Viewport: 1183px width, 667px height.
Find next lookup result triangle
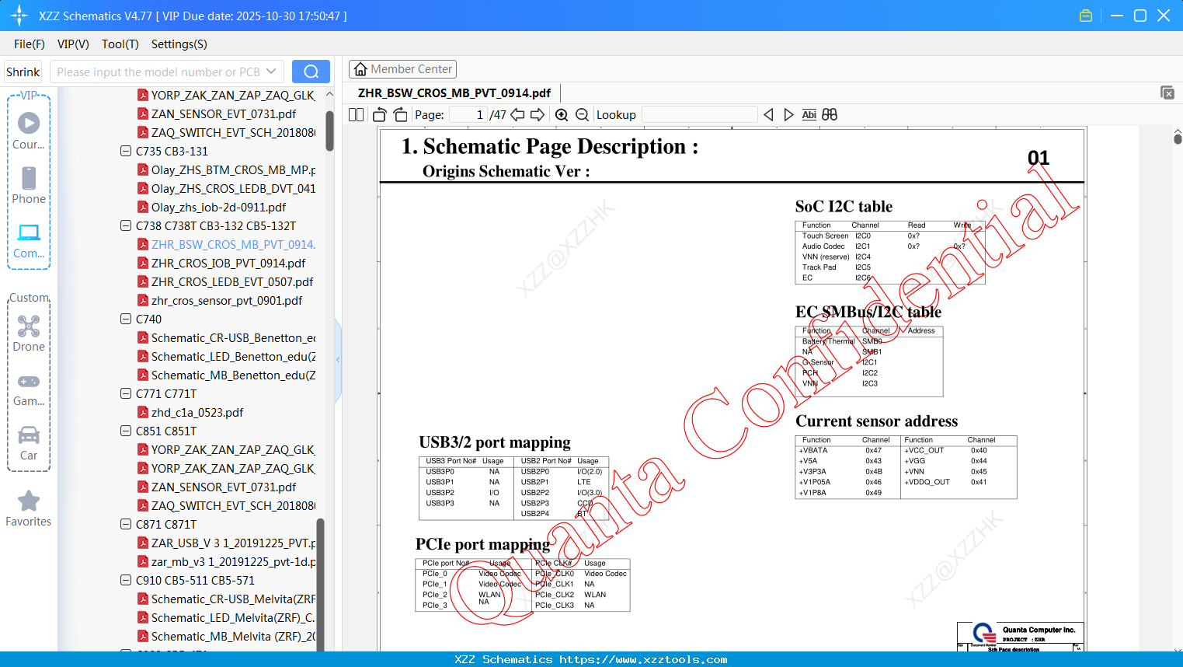[x=788, y=114]
